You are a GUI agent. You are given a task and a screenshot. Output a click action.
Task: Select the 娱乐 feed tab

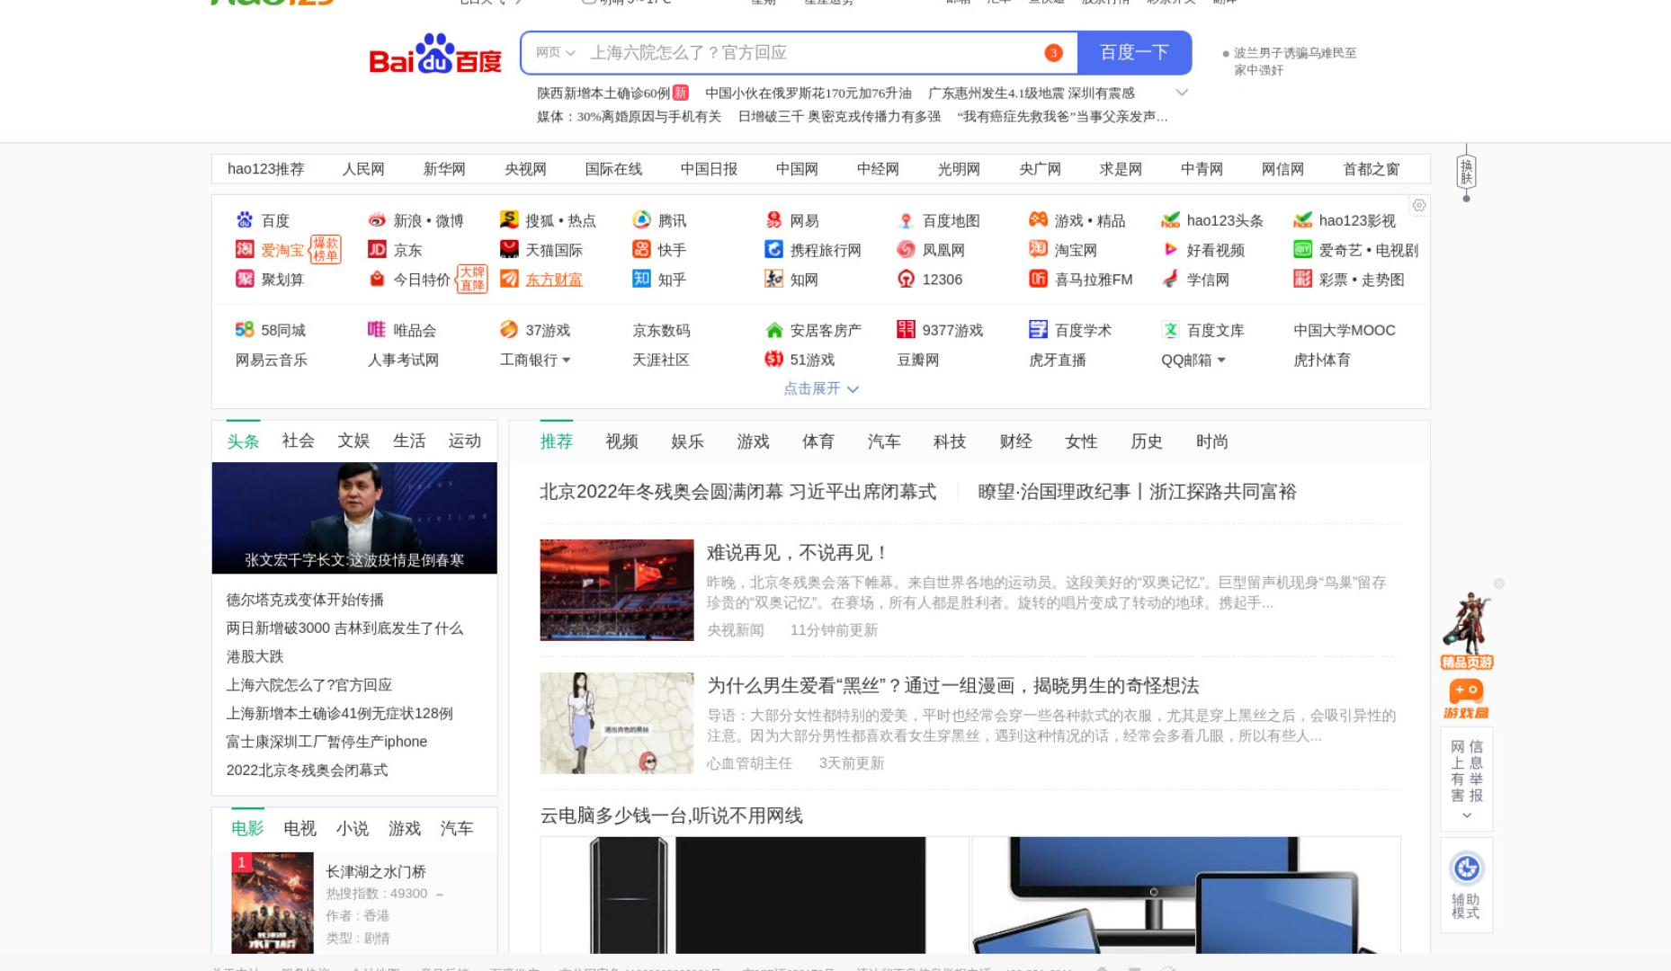tap(687, 441)
